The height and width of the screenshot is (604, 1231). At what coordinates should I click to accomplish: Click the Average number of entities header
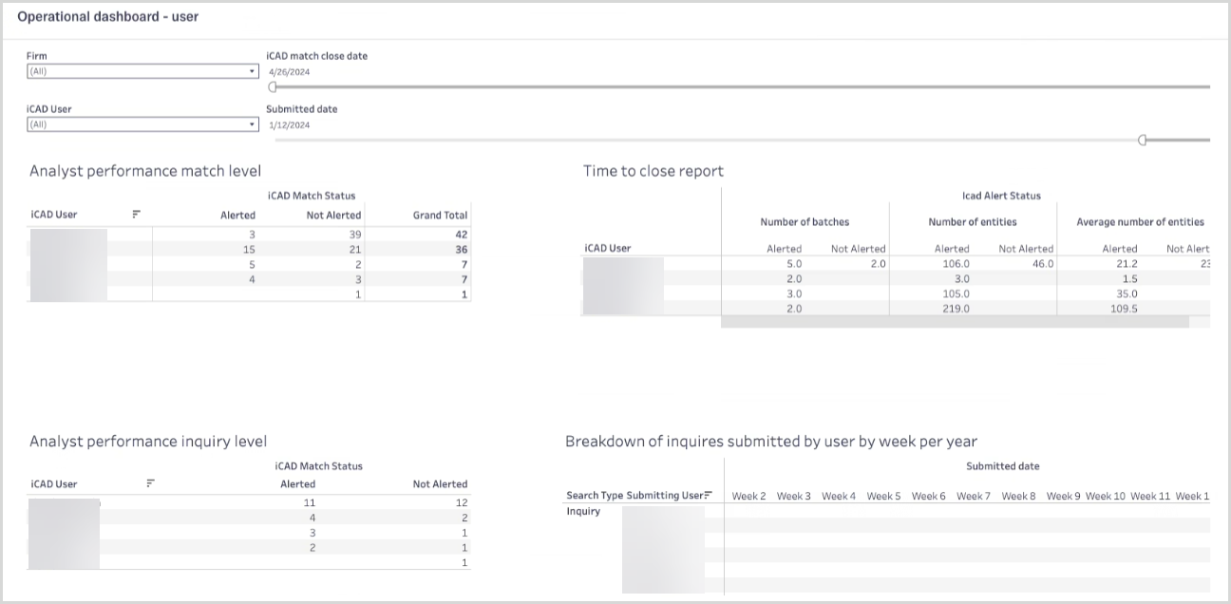coord(1140,222)
